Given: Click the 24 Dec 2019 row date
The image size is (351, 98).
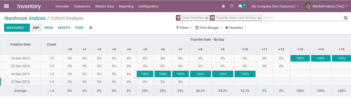Looking at the screenshot, I should tap(20, 74).
